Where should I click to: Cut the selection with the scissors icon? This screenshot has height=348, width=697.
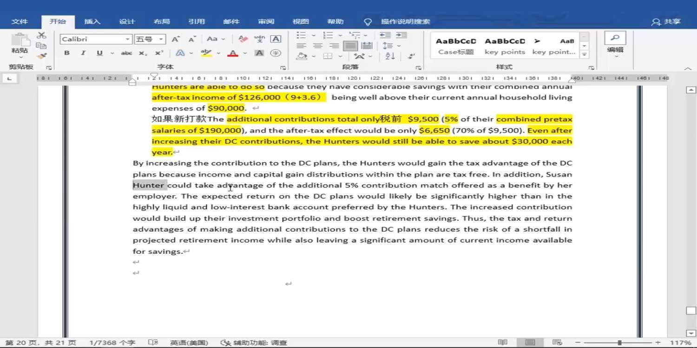click(41, 35)
